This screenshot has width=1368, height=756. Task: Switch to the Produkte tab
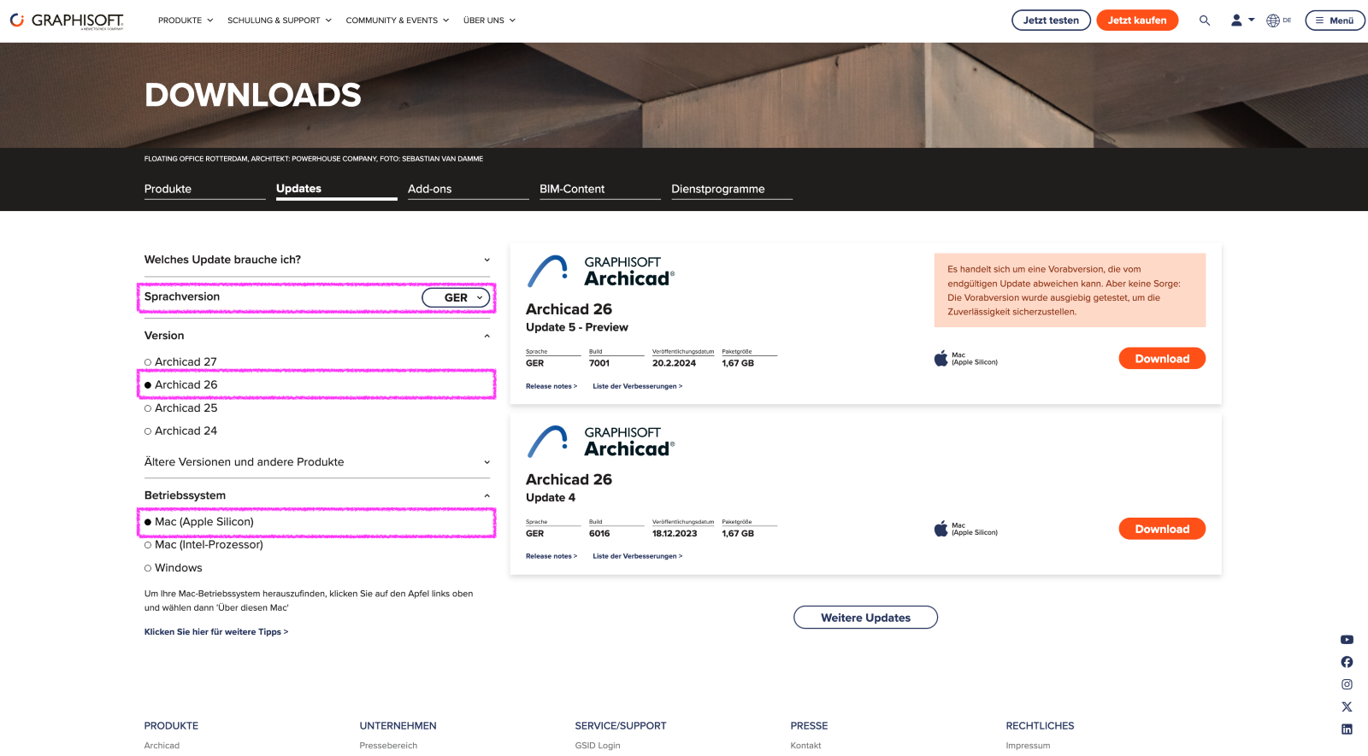(x=205, y=190)
